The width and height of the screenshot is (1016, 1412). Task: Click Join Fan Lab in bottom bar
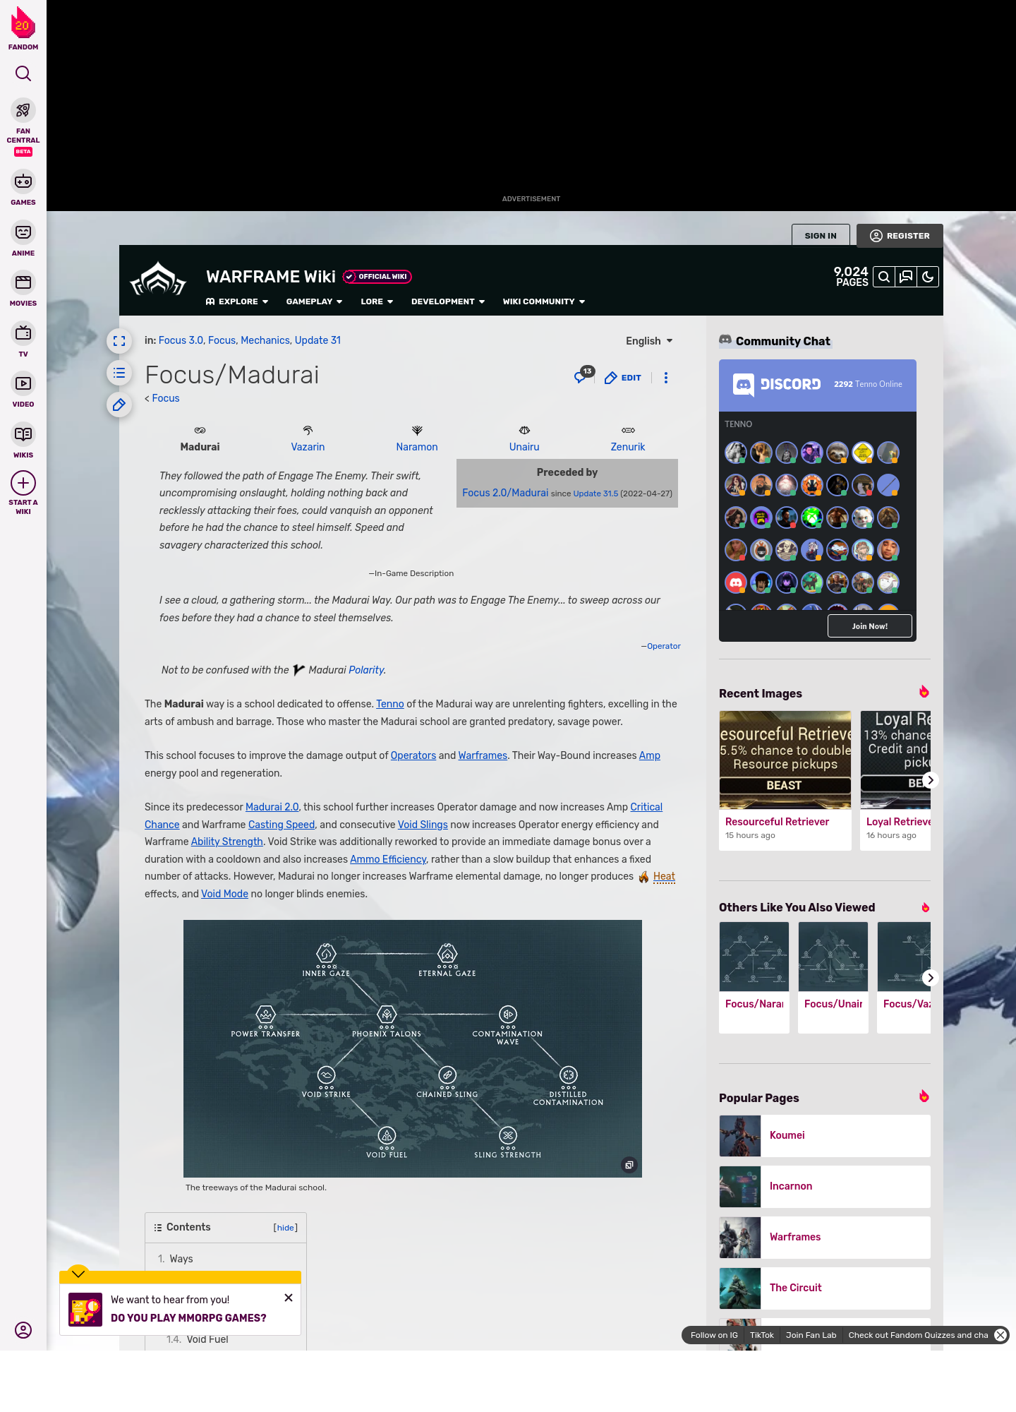tap(811, 1335)
